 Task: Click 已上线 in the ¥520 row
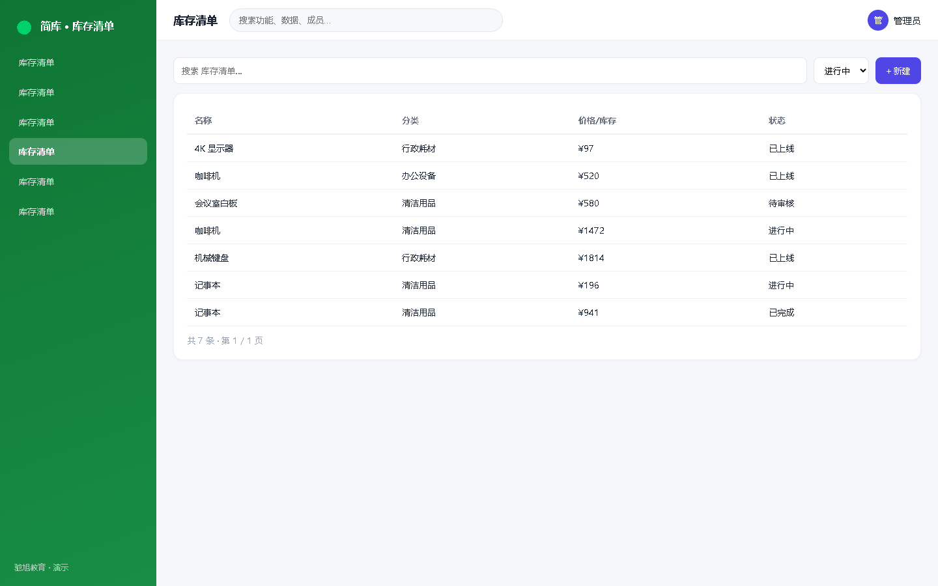coord(781,176)
